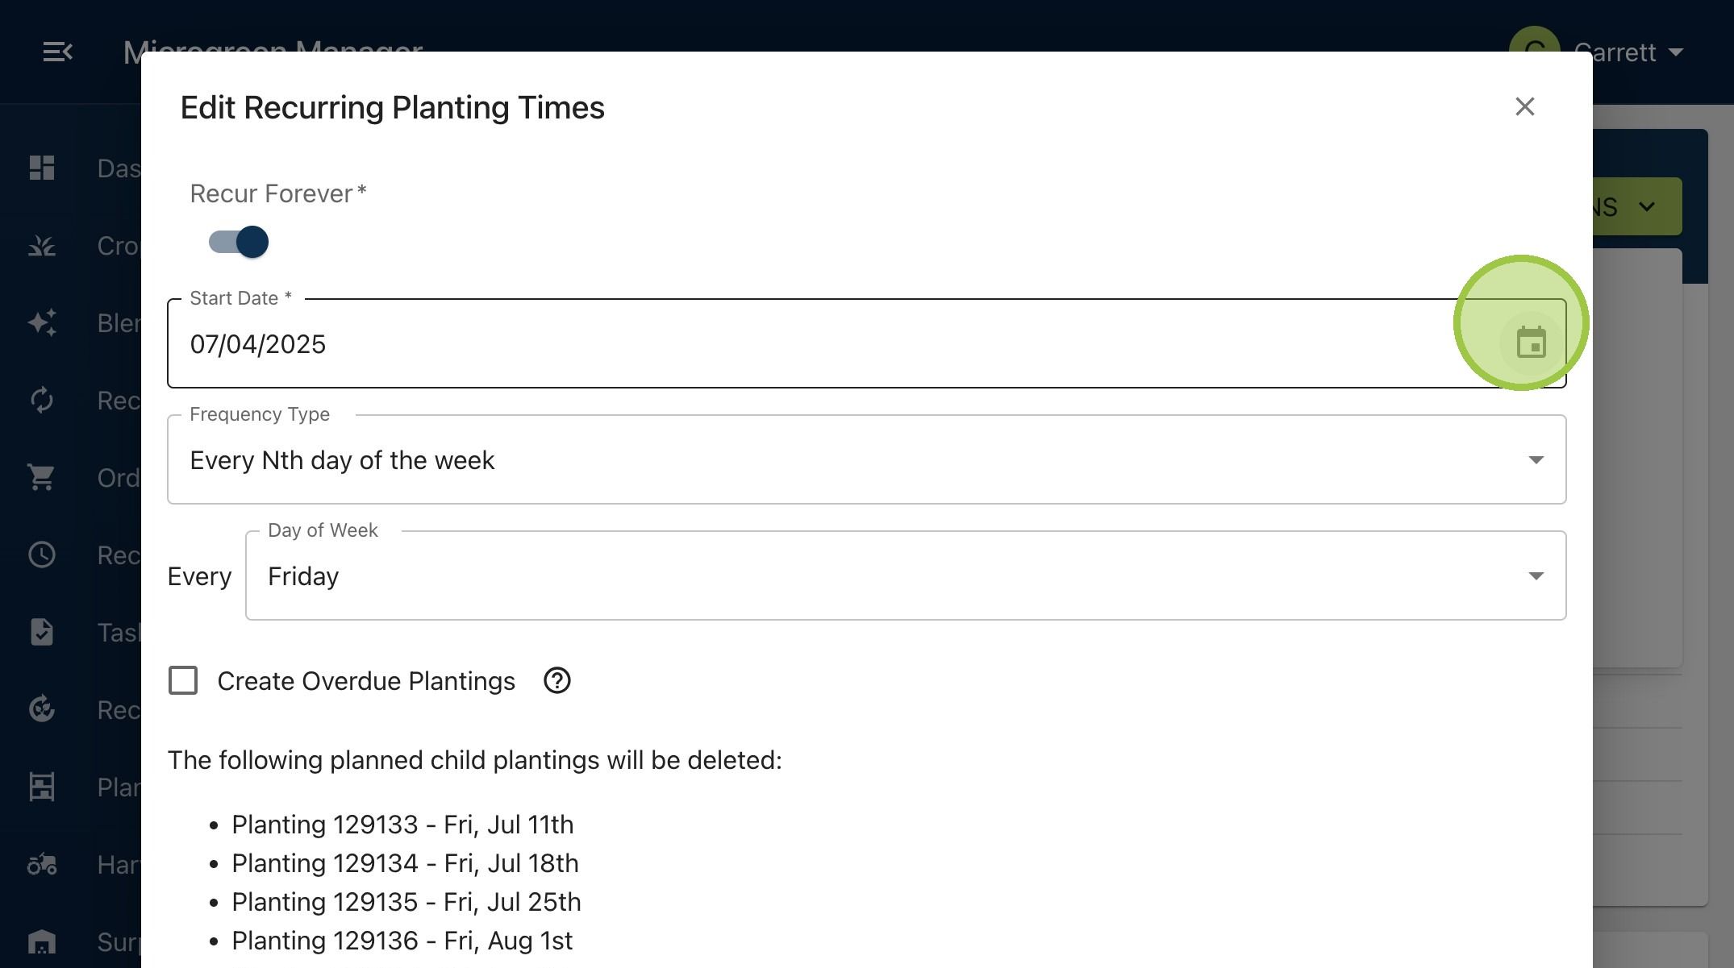This screenshot has height=968, width=1734.
Task: Open the Planning shelves icon in sidebar
Action: [x=42, y=787]
